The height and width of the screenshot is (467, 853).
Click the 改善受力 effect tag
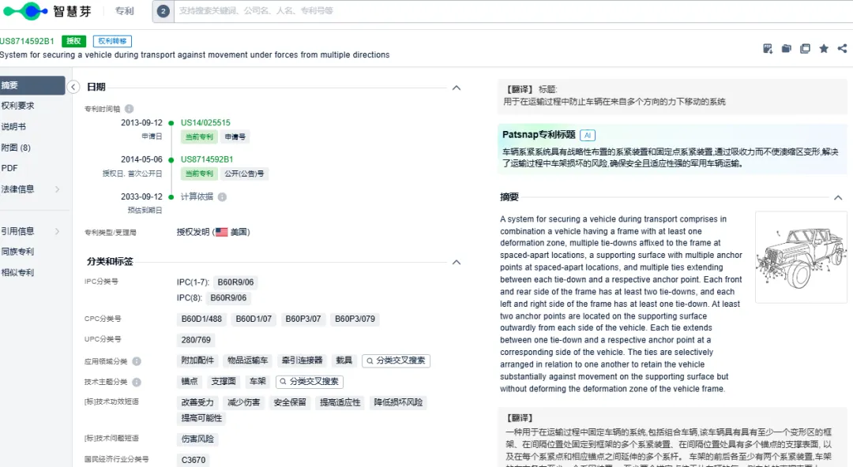(197, 403)
